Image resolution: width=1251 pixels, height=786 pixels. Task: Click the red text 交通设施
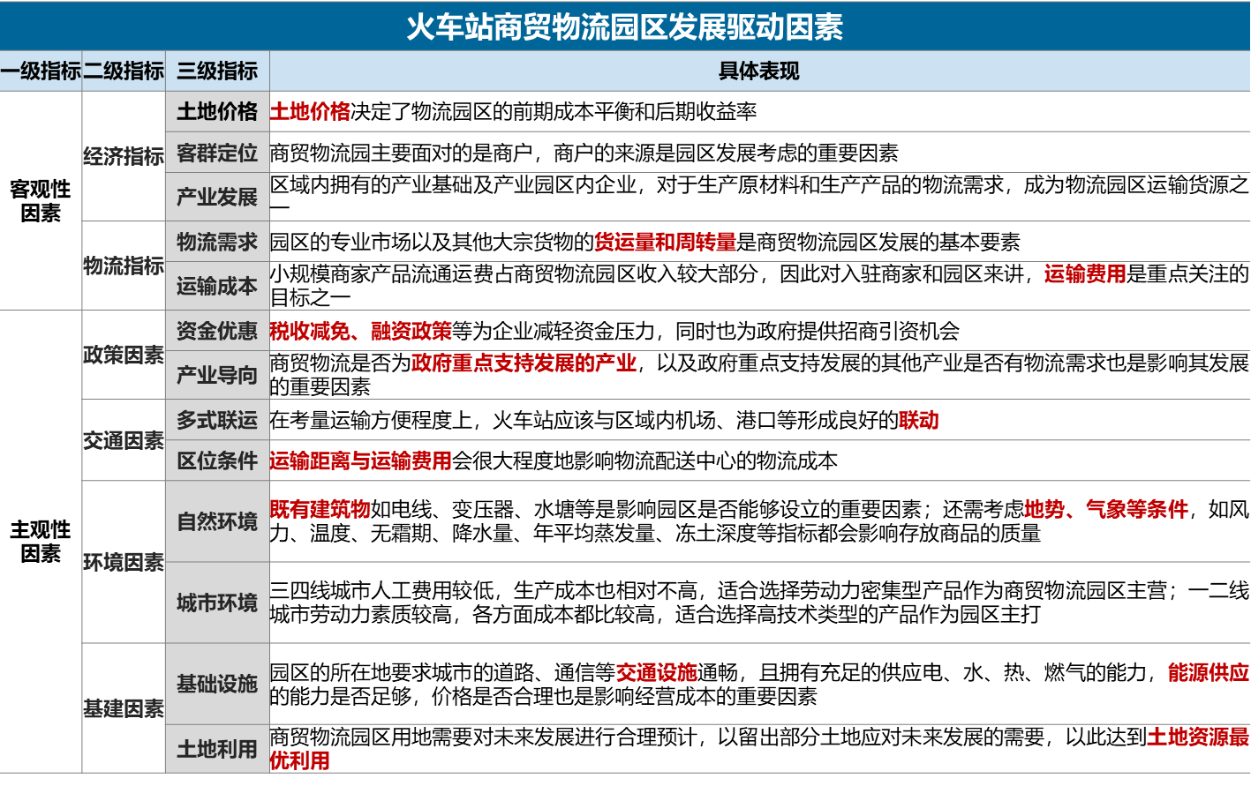[656, 673]
